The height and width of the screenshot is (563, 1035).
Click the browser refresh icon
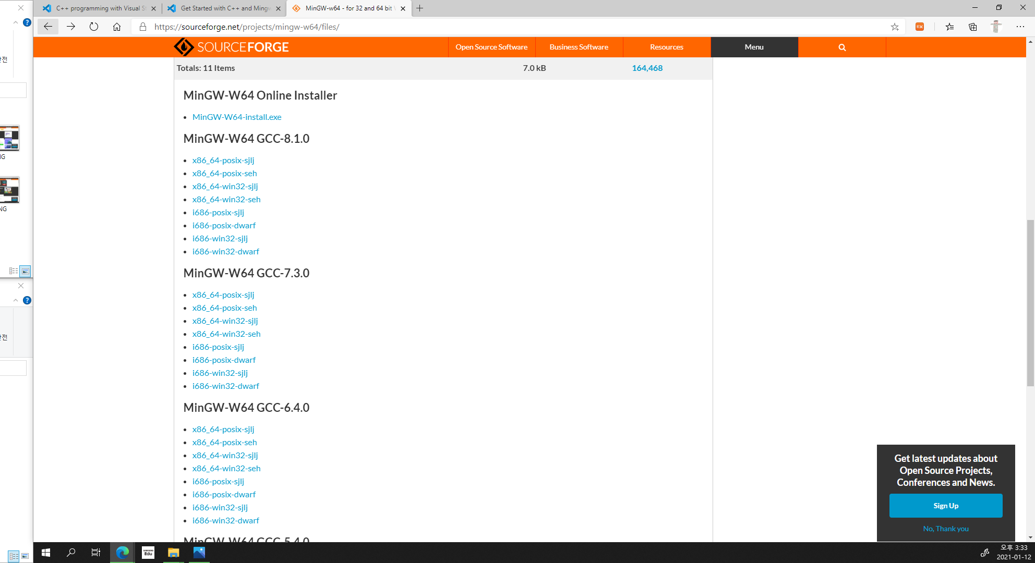94,27
